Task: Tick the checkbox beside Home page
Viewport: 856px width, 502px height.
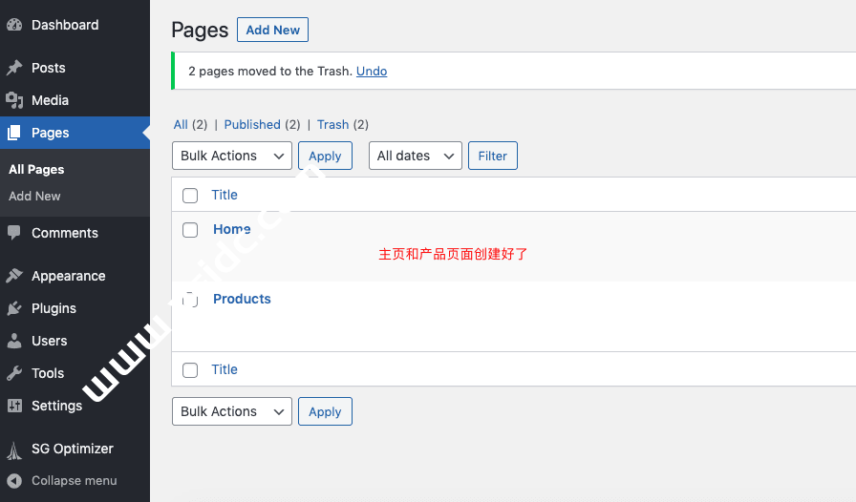Action: coord(190,230)
